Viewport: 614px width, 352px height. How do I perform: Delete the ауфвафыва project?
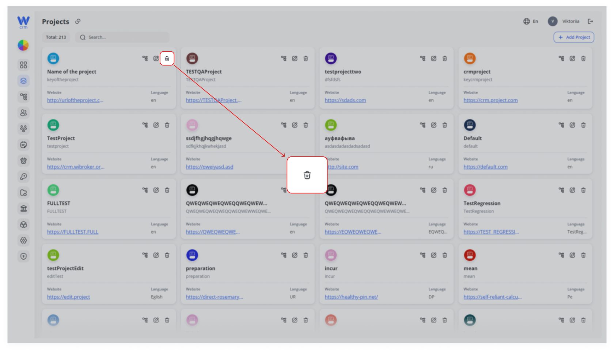(445, 125)
